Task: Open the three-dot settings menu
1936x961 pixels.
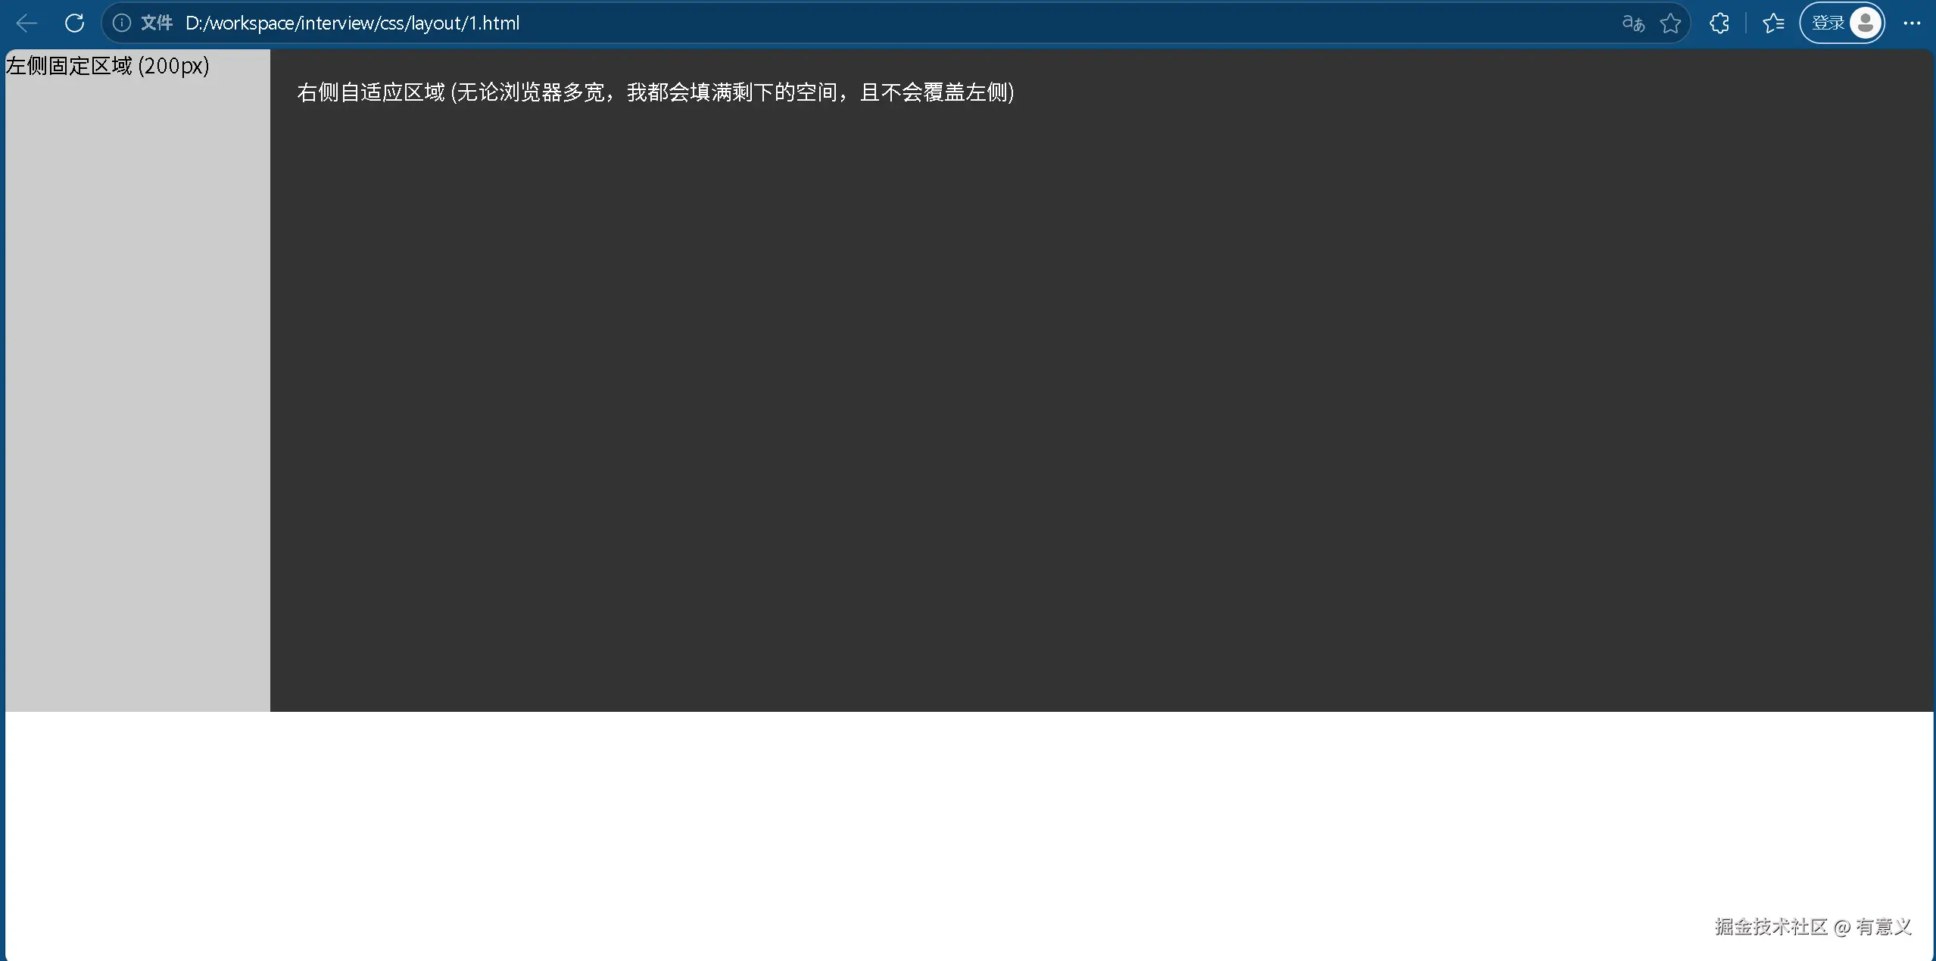Action: click(x=1912, y=23)
